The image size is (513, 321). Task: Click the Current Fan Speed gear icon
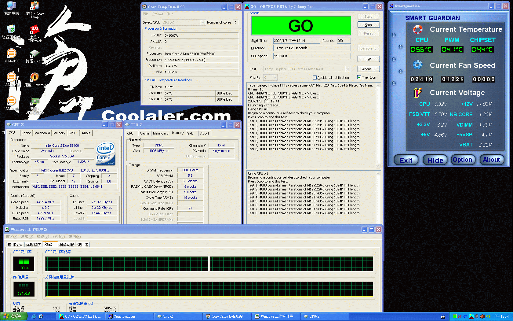417,65
